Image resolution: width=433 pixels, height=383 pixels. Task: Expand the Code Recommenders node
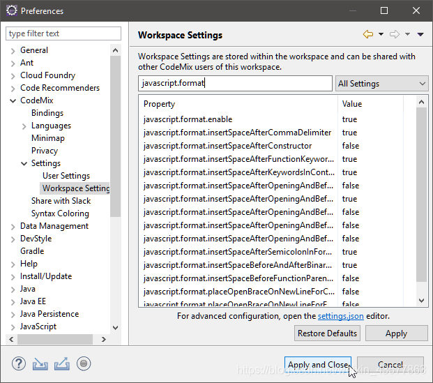click(13, 89)
